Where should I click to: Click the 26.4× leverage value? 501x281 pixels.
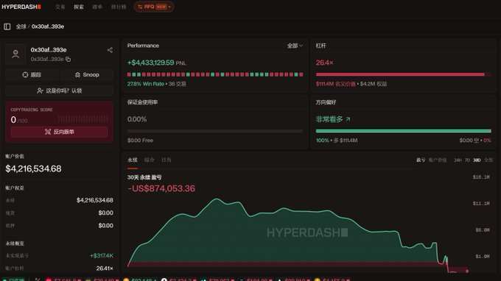[324, 63]
